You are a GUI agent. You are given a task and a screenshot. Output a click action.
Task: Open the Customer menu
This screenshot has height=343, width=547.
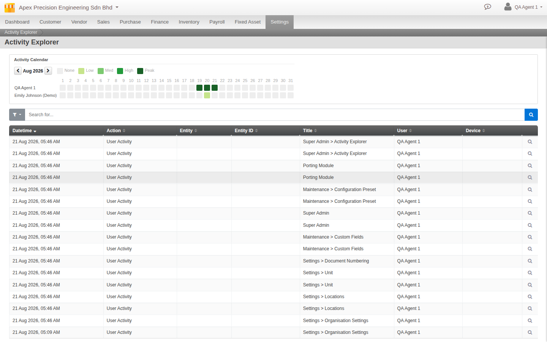(50, 22)
